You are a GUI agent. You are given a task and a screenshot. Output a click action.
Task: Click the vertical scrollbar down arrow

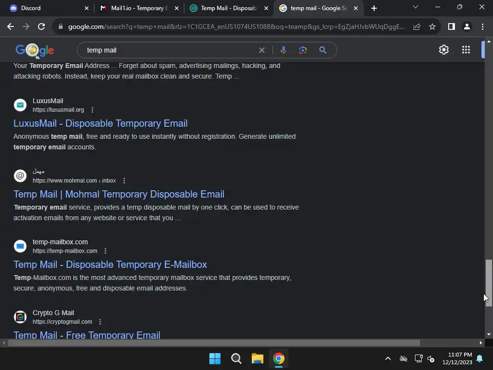tap(489, 334)
